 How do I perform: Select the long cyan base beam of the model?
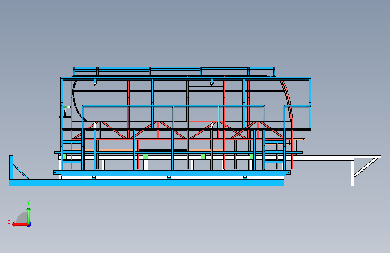(147, 183)
